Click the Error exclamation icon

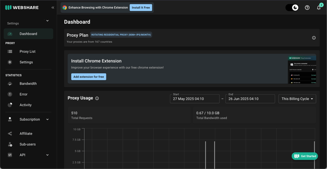tap(10, 94)
